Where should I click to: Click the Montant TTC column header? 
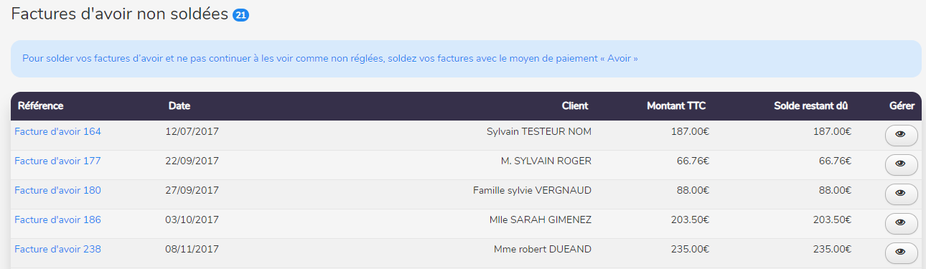[x=676, y=105]
